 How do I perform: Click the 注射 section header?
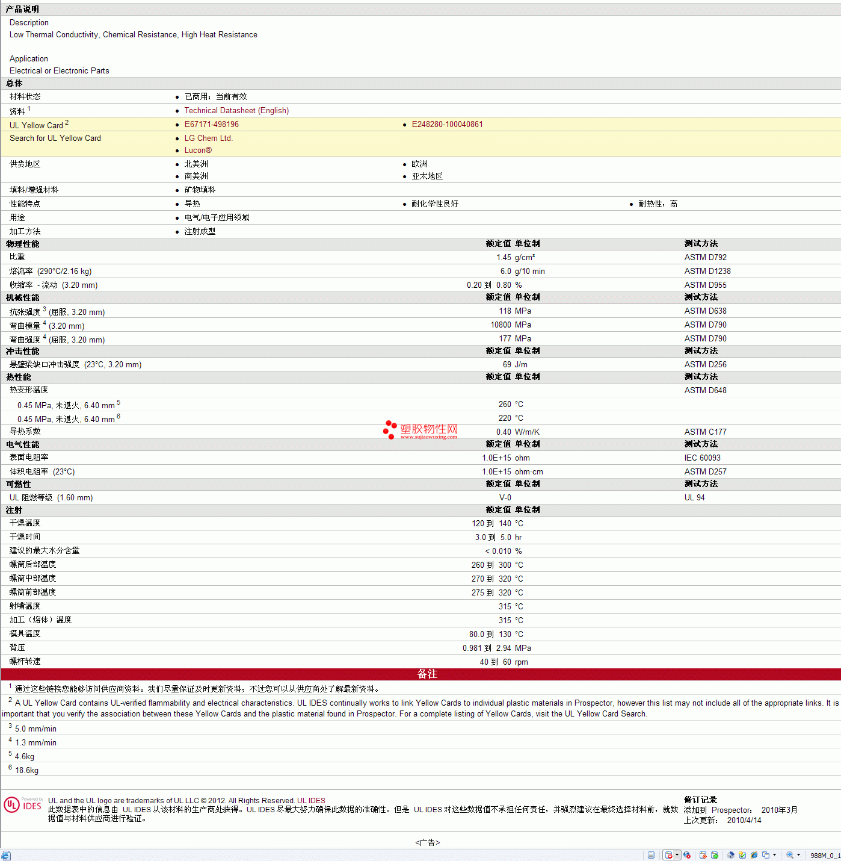(x=14, y=511)
